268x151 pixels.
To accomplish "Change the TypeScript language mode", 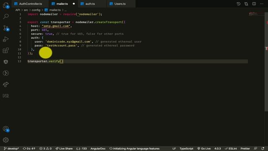I will tap(186, 148).
